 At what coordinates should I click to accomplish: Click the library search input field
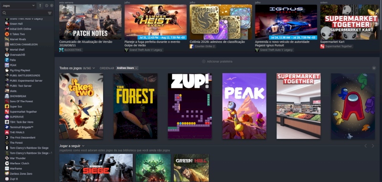tap(24, 13)
